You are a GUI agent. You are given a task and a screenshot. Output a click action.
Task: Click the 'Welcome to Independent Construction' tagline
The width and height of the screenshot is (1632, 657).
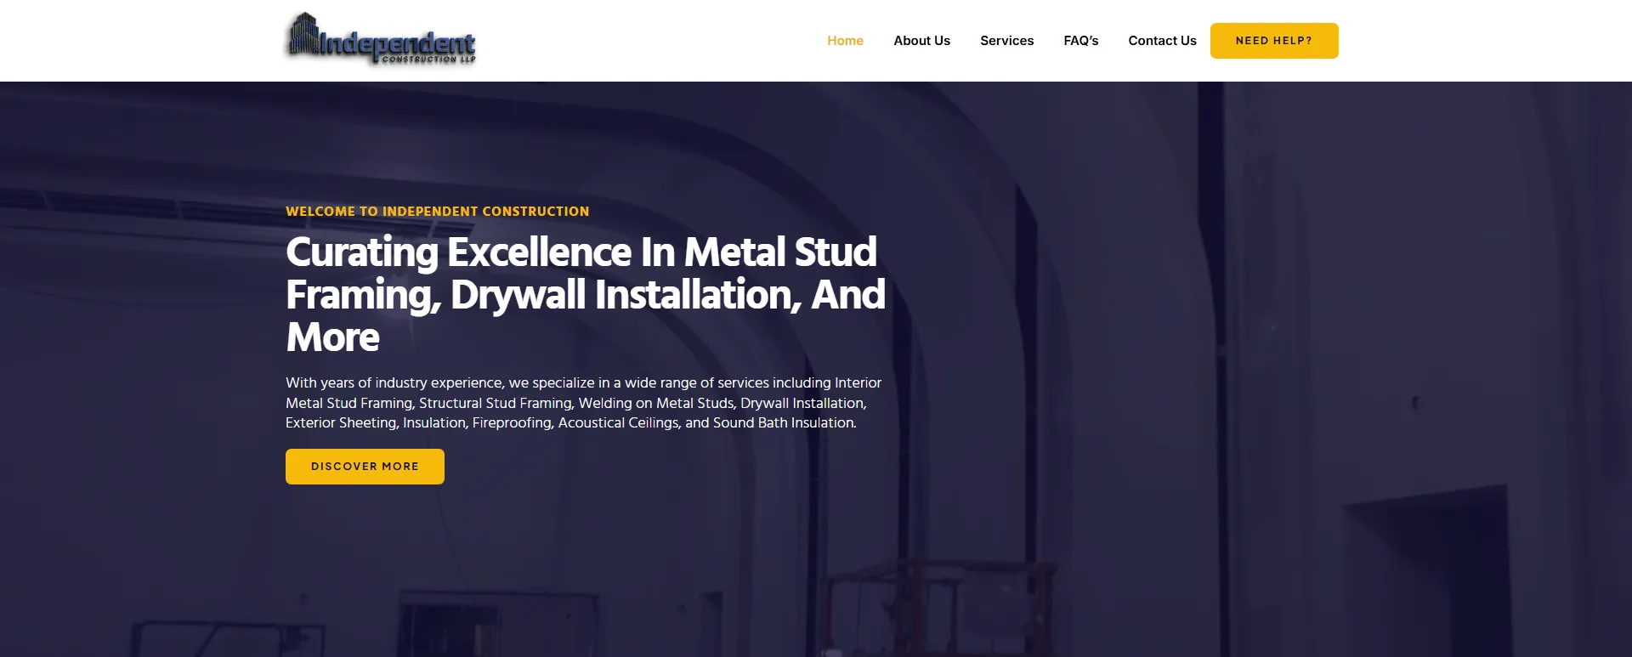(x=437, y=212)
